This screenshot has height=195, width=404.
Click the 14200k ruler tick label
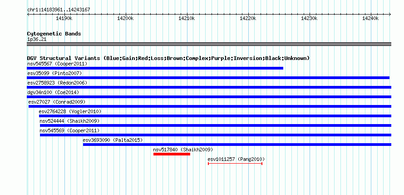point(125,18)
